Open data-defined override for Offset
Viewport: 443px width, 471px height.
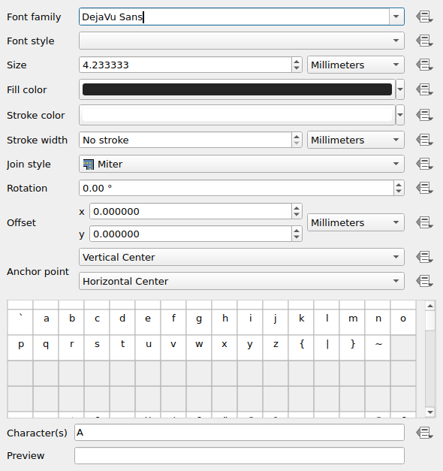(424, 222)
